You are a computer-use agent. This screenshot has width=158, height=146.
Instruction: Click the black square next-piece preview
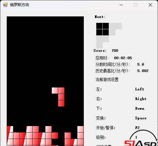(x=103, y=29)
